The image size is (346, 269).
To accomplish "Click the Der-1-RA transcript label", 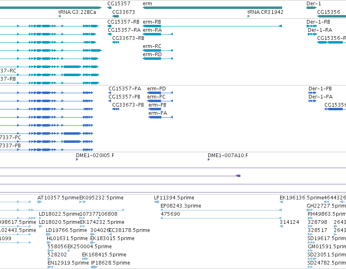I will pyautogui.click(x=320, y=30).
